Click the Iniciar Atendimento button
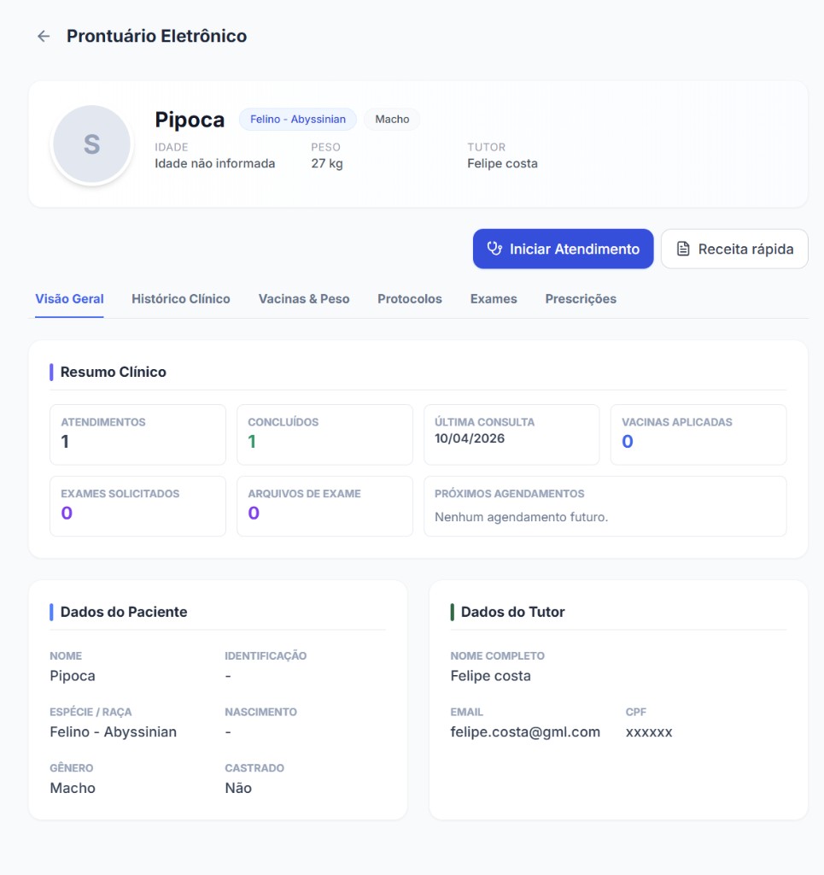Image resolution: width=824 pixels, height=875 pixels. 563,249
